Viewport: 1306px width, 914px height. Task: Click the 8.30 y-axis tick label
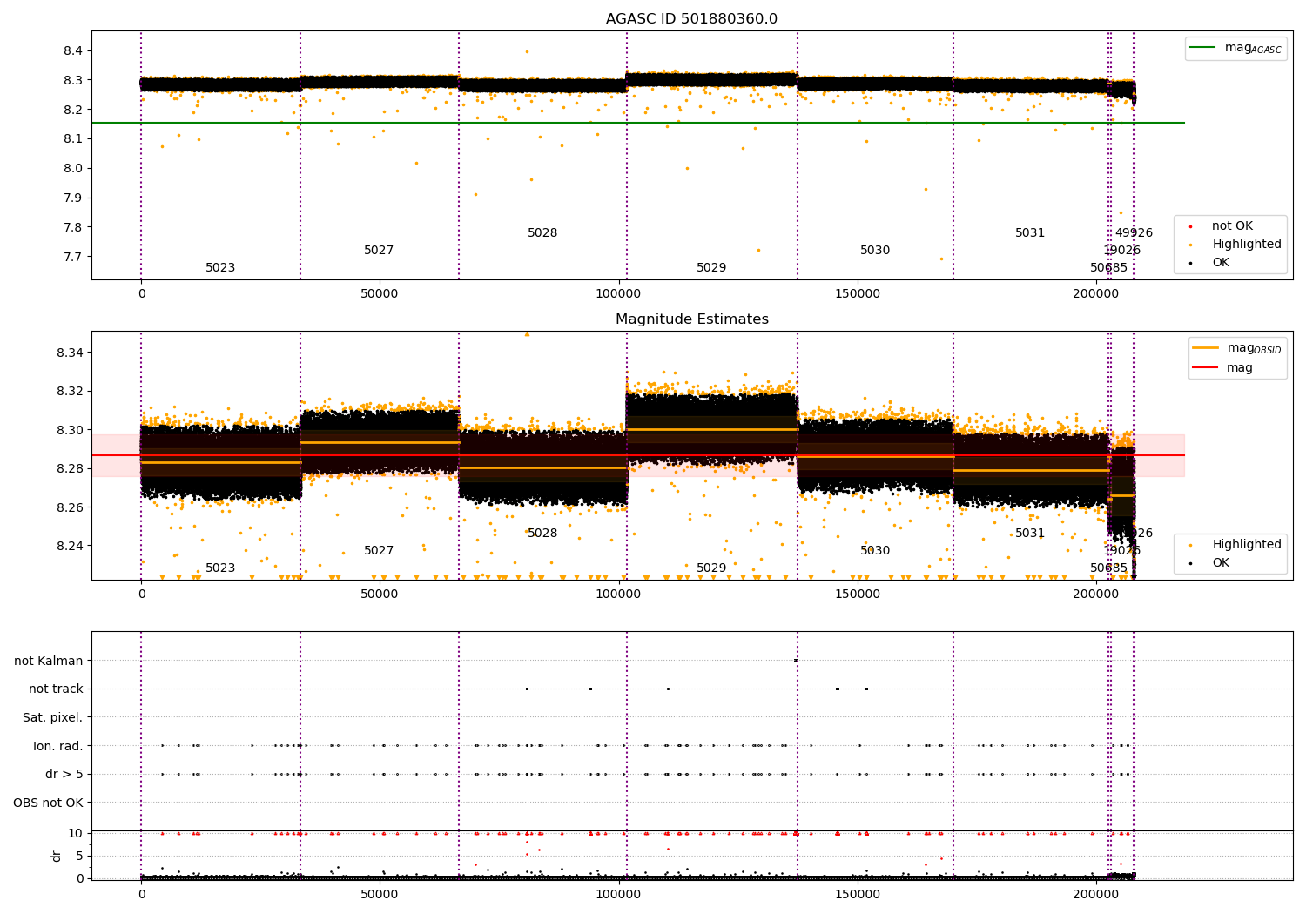tap(70, 430)
